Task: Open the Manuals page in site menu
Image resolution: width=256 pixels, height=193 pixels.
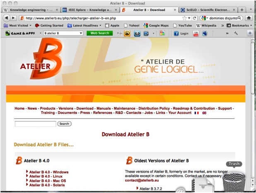Action: tap(104, 108)
